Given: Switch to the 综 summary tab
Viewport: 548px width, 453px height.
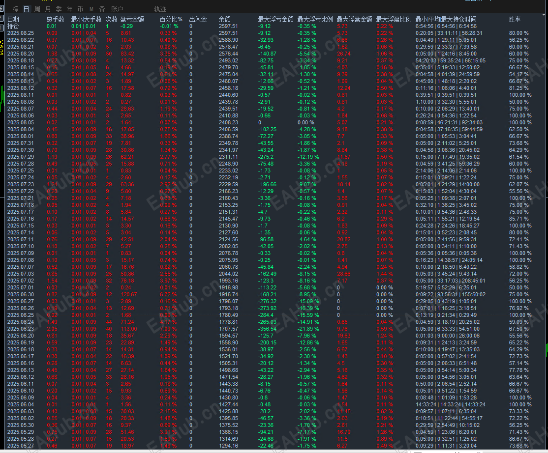Looking at the screenshot, I should coord(15,9).
